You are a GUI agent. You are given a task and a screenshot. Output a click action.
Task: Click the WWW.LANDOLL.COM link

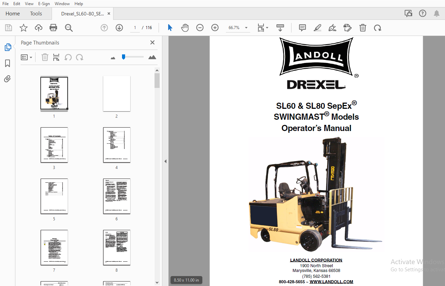331,282
